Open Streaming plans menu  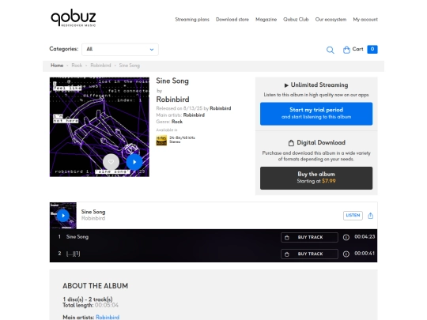pyautogui.click(x=192, y=20)
